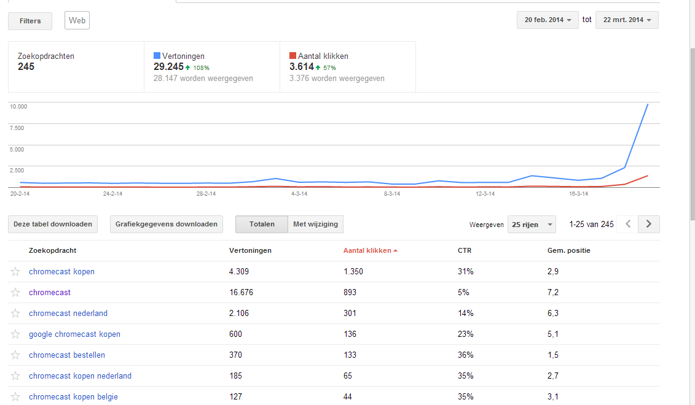The height and width of the screenshot is (405, 695).
Task: Click impressions value 4.309
Action: coord(239,271)
